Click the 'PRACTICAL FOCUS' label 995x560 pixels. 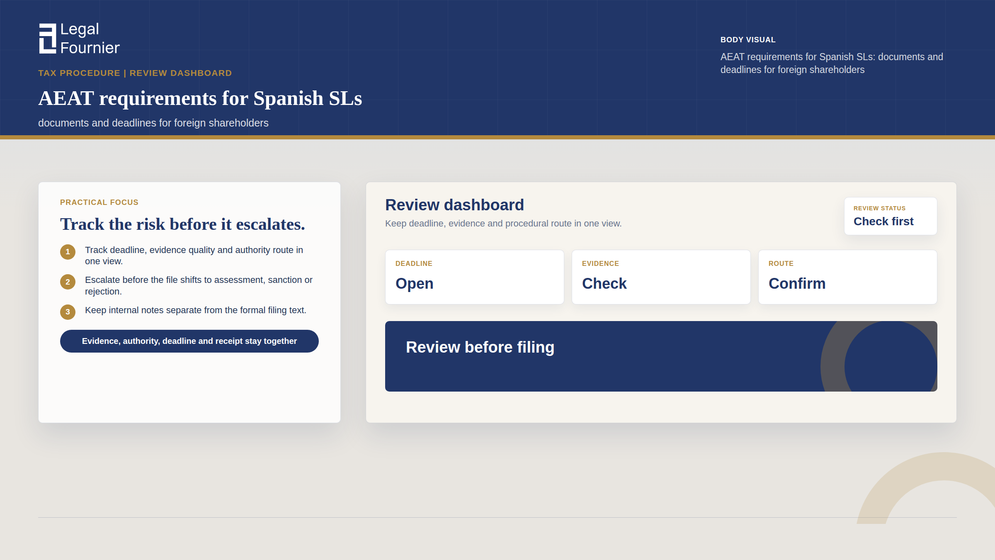[99, 202]
